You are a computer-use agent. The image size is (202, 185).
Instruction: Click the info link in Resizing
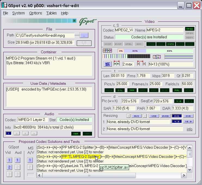tap(189, 129)
